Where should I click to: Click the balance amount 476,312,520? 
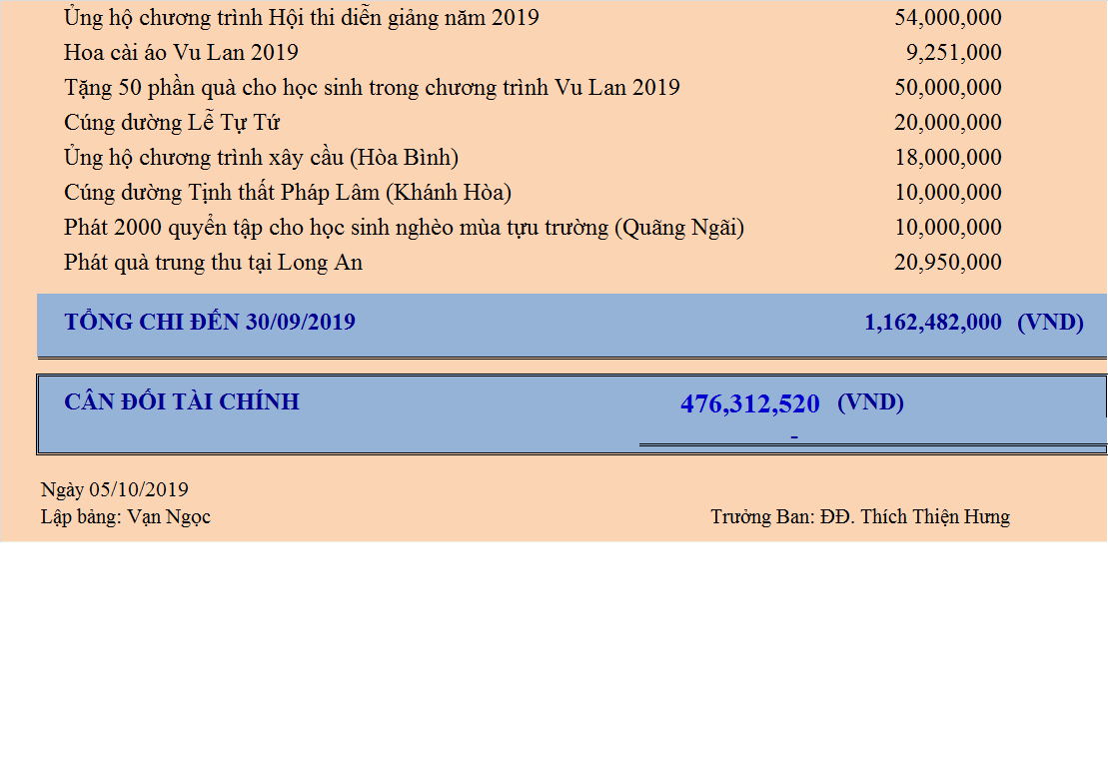click(749, 404)
